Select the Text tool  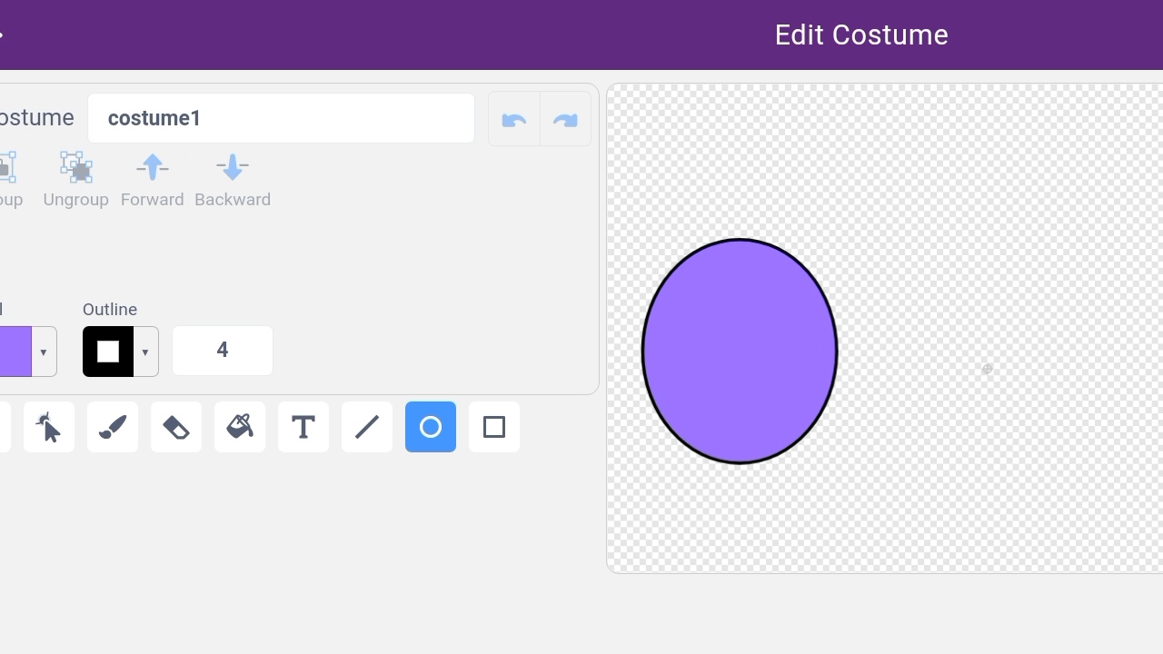(303, 427)
